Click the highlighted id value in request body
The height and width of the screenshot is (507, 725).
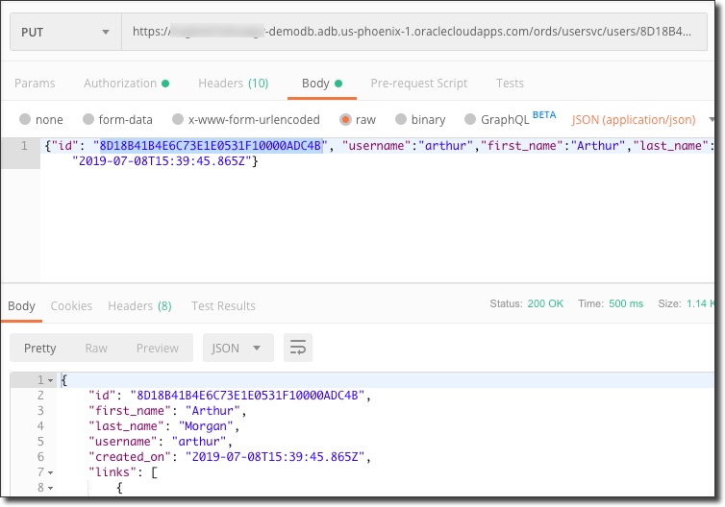[211, 146]
